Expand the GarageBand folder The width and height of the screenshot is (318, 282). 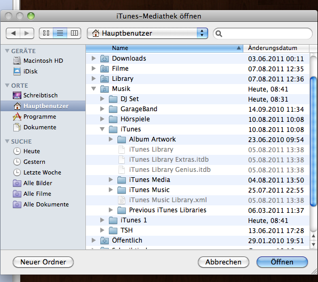(102, 109)
